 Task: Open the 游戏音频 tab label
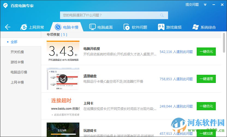[174, 27]
